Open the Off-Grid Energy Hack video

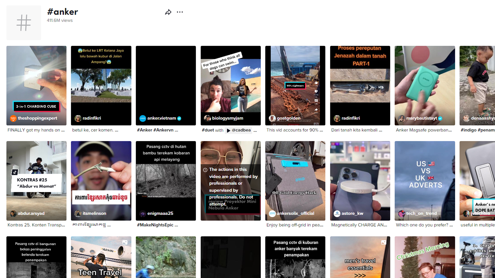coord(295,178)
